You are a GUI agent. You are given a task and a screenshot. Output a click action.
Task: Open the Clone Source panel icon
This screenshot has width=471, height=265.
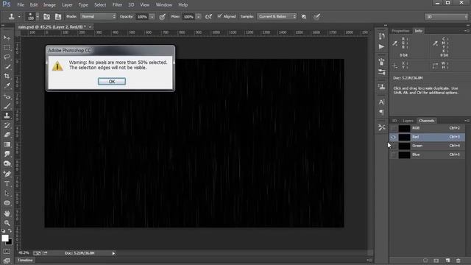[58, 16]
